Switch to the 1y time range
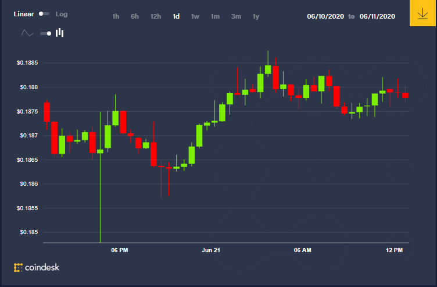This screenshot has width=437, height=287. tap(256, 16)
